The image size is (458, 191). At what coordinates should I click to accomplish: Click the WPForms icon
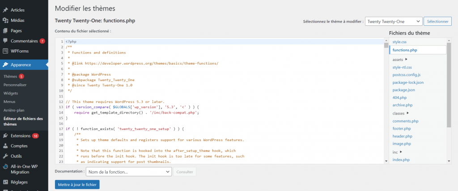5,51
